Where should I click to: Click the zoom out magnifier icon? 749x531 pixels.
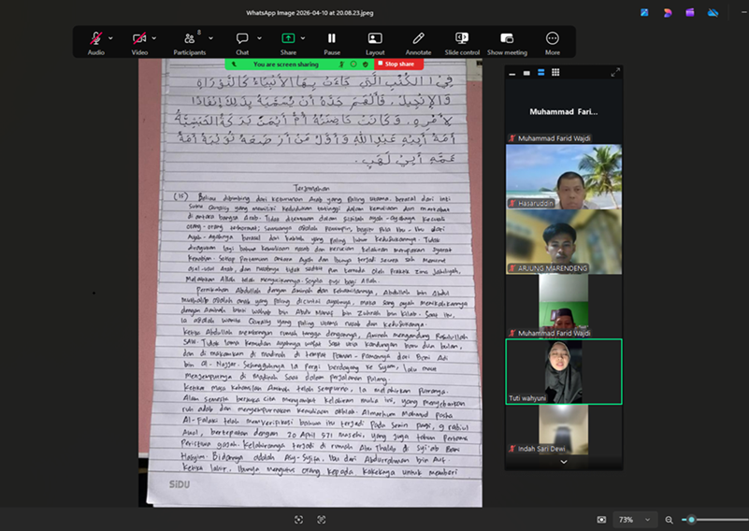coord(670,520)
